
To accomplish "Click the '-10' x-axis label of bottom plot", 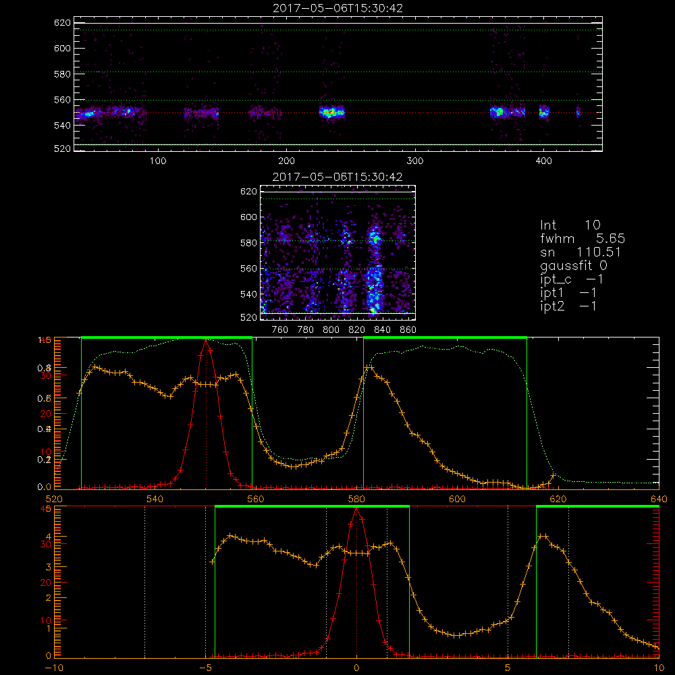I will 54,668.
